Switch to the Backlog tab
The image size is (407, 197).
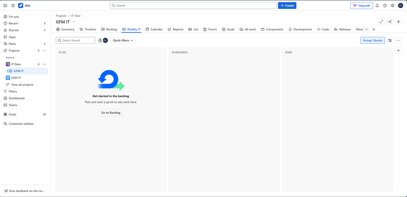pyautogui.click(x=109, y=30)
